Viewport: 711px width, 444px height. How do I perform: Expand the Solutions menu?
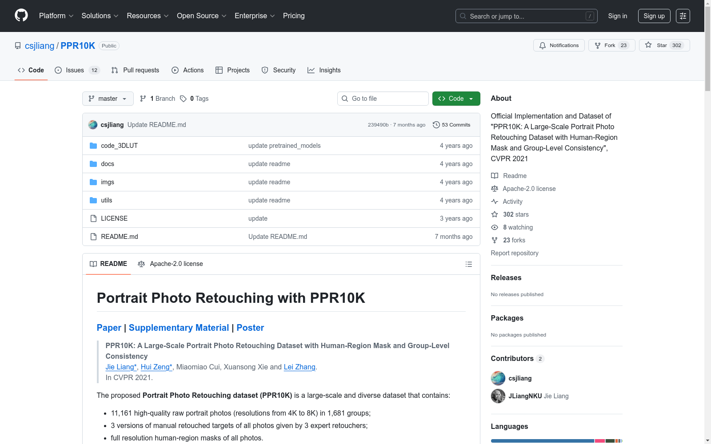[100, 16]
